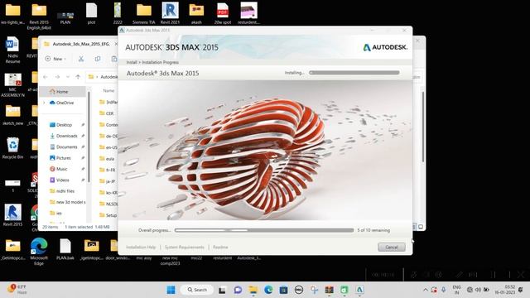Click the Copy icon in File Explorer
The height and width of the screenshot is (298, 530).
(98, 59)
